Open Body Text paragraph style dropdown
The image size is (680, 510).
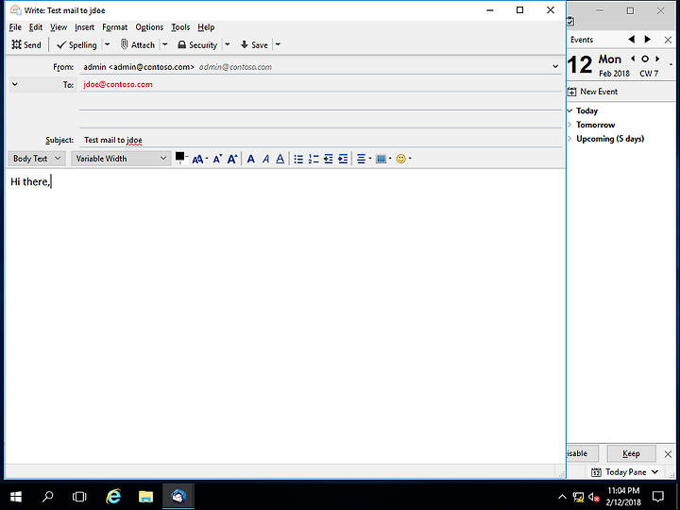pyautogui.click(x=37, y=159)
